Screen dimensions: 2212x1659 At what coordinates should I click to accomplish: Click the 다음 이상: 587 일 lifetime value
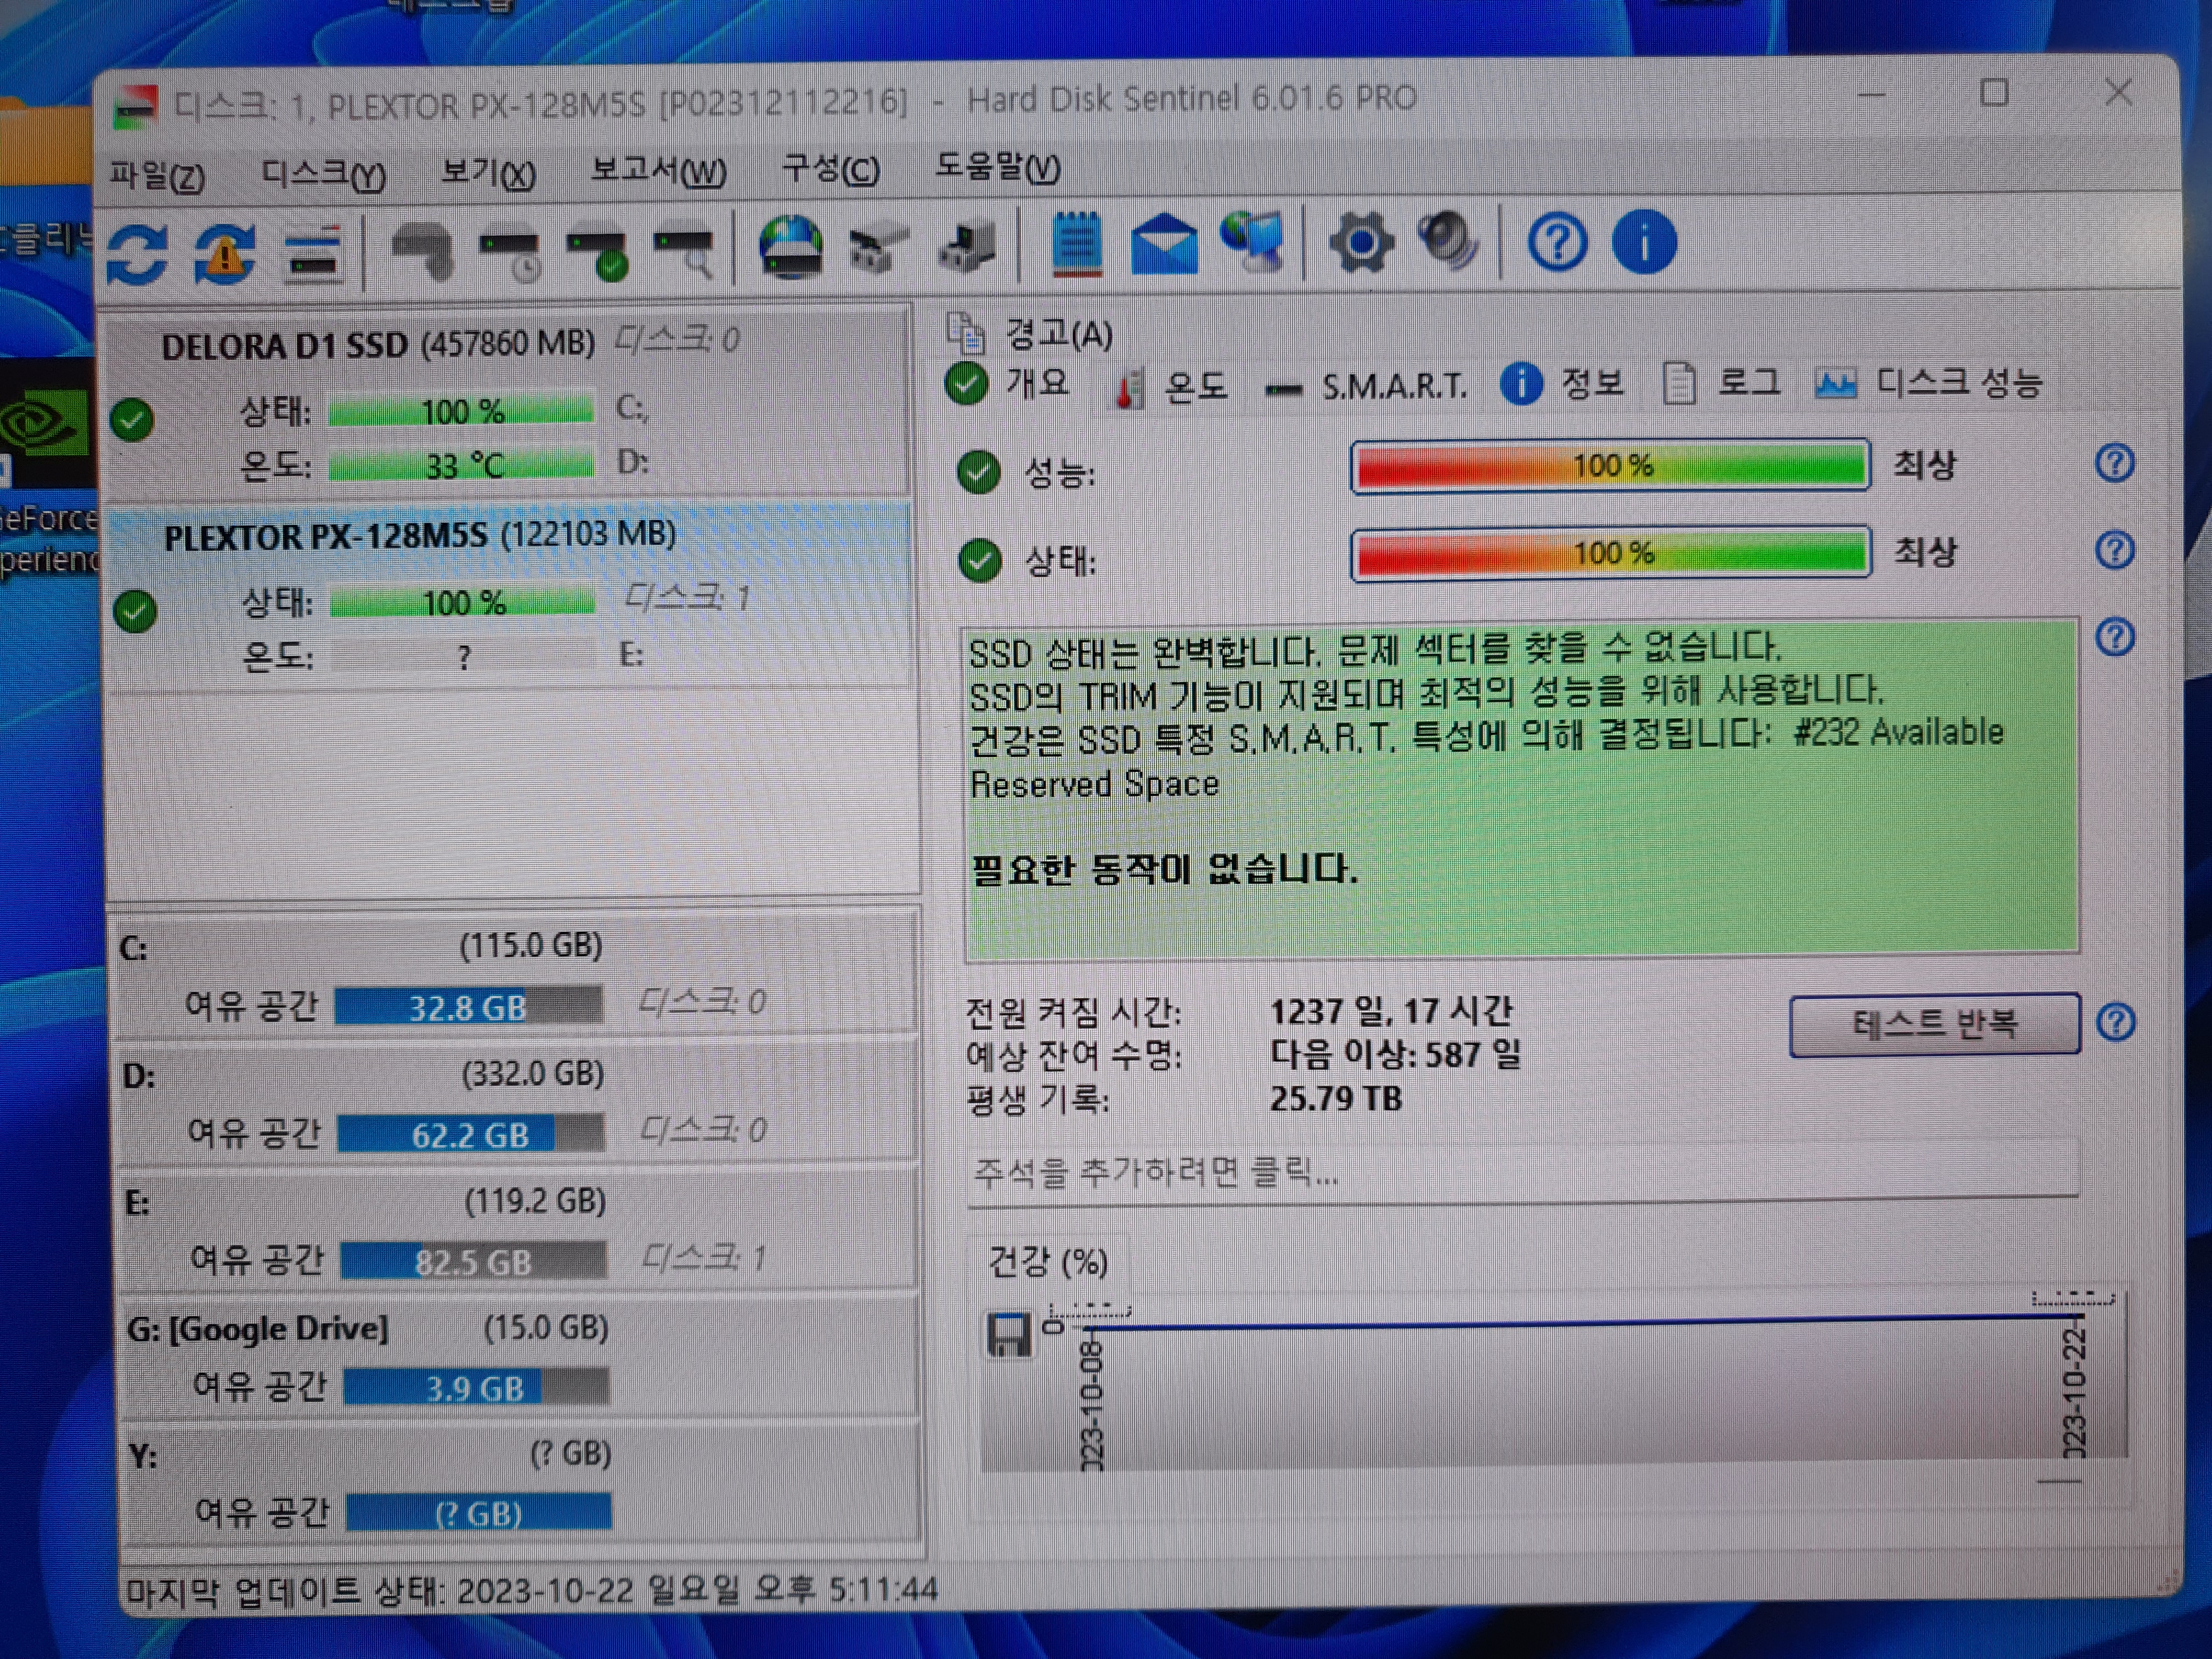coord(1395,1054)
